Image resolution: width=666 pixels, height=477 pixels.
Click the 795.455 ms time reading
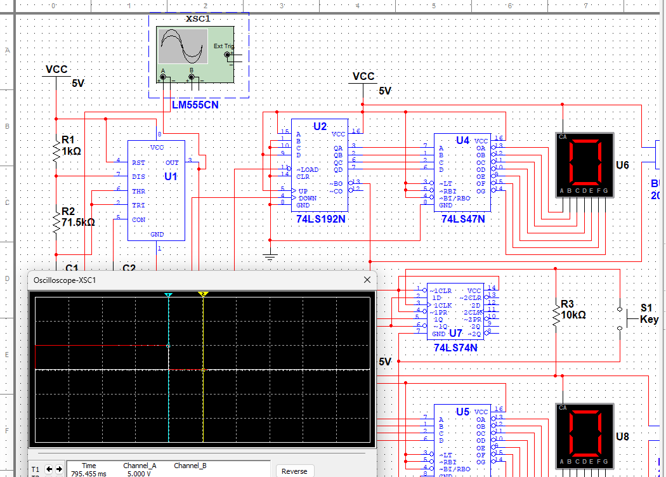coord(88,474)
